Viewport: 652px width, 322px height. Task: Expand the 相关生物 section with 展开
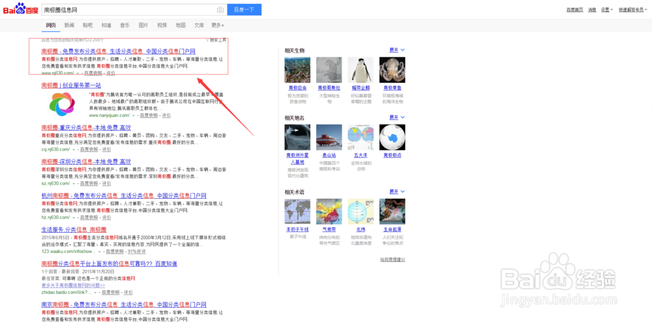click(396, 50)
